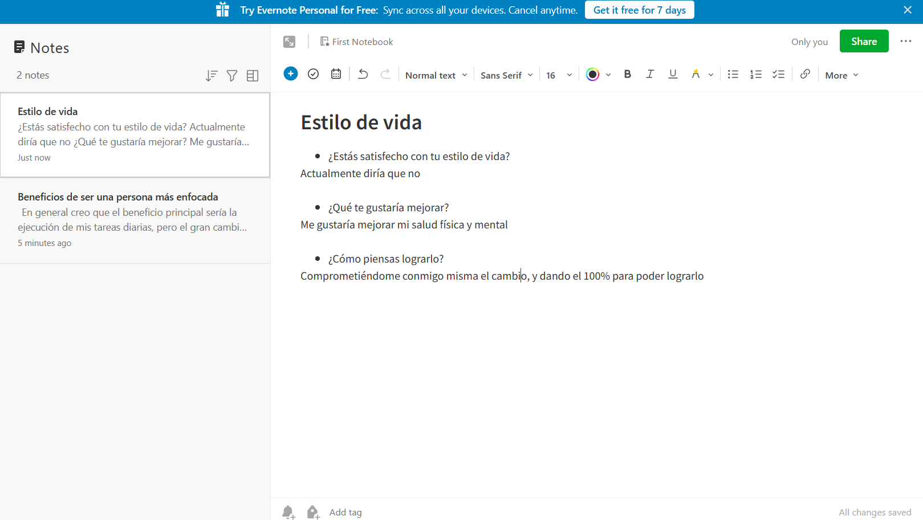The image size is (923, 520).
Task: Change the note list view layout
Action: click(253, 76)
